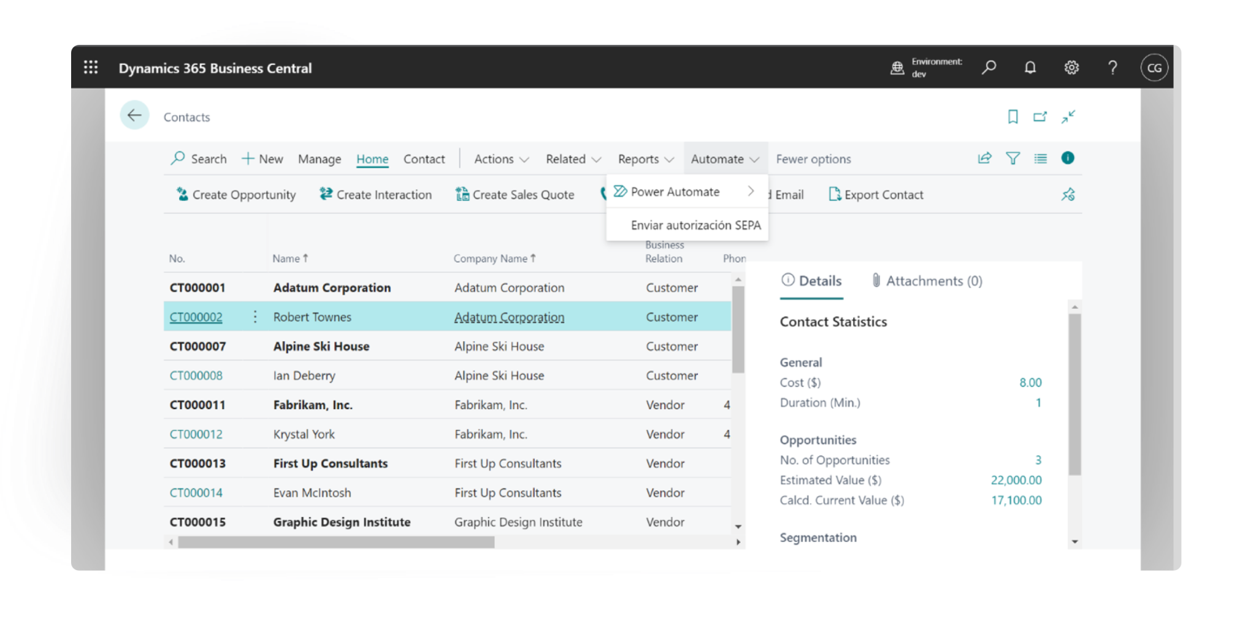The height and width of the screenshot is (632, 1256).
Task: Open the filter pane funnel icon
Action: point(1013,159)
